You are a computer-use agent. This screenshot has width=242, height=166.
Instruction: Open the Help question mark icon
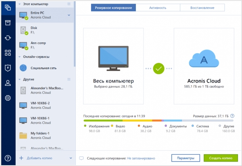click(x=8, y=158)
